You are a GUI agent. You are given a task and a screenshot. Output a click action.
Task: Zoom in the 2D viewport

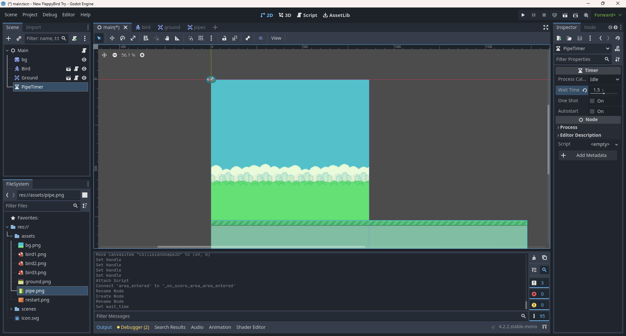(142, 55)
